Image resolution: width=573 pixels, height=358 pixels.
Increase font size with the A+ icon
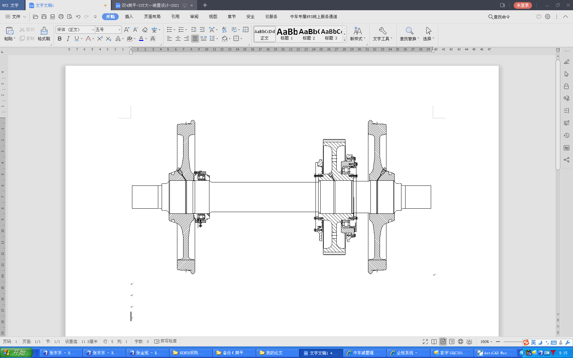click(127, 30)
